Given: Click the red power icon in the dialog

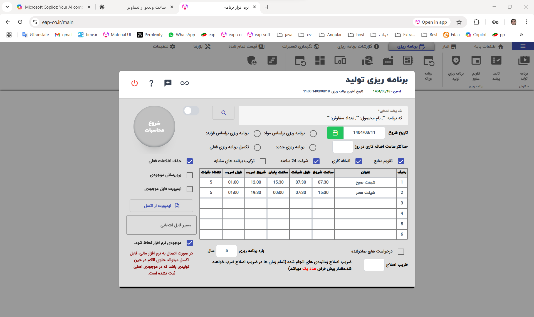Looking at the screenshot, I should tap(135, 83).
